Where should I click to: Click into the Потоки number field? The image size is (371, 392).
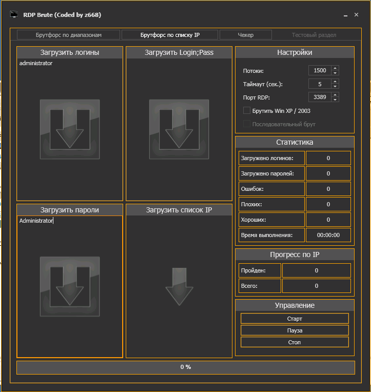[319, 70]
